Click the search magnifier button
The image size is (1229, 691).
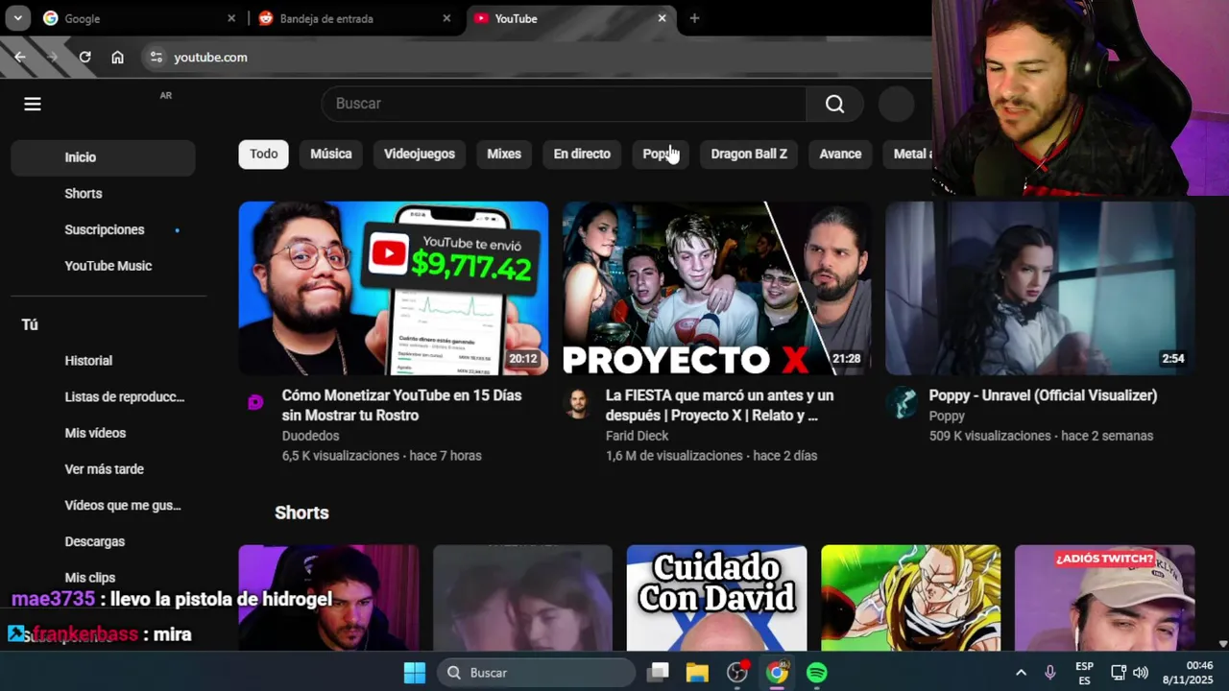pos(834,104)
